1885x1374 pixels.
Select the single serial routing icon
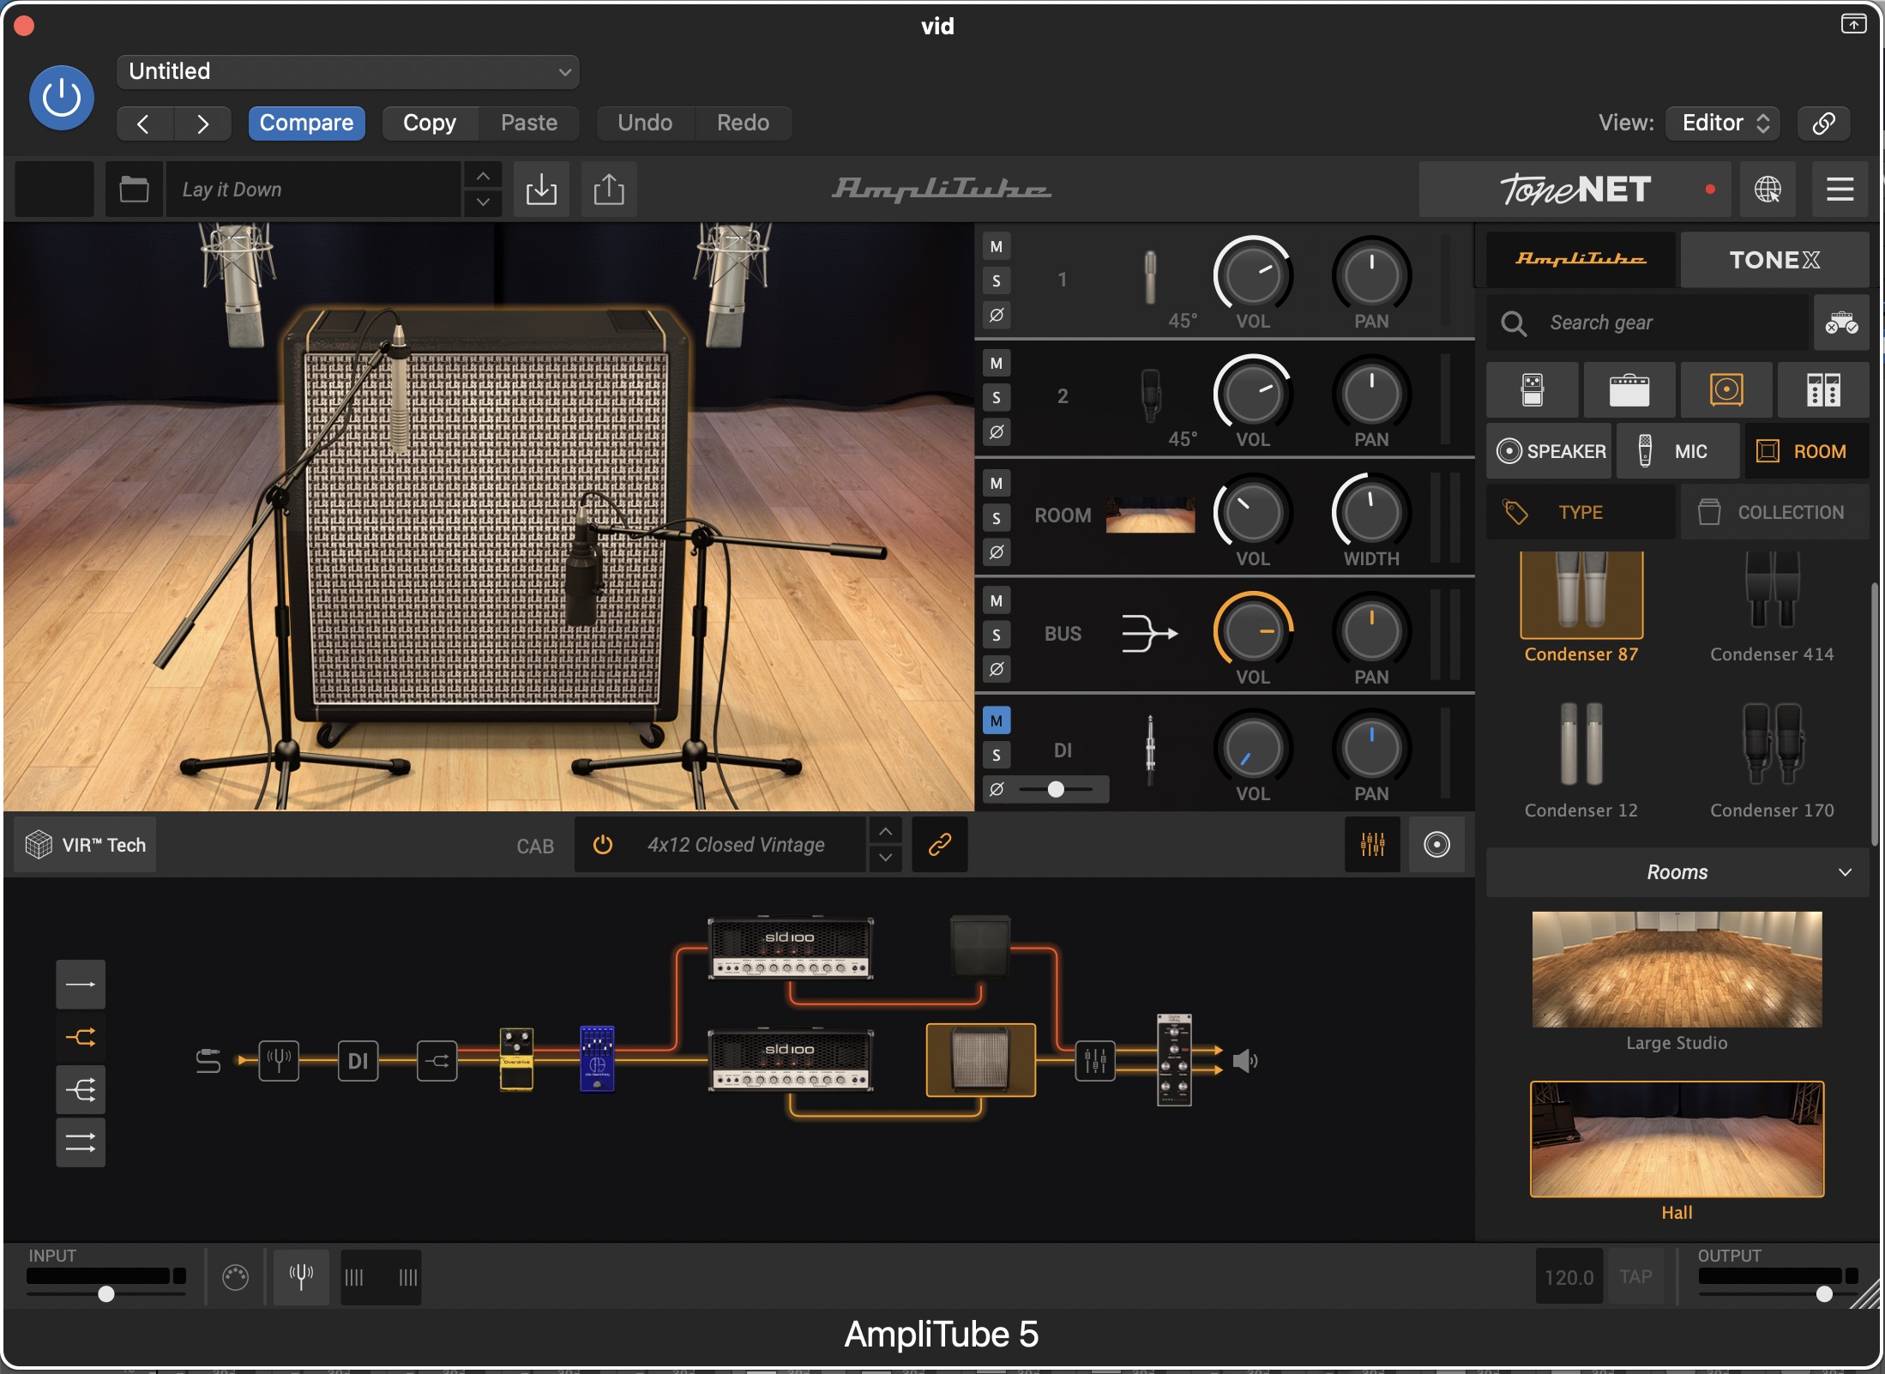coord(81,984)
